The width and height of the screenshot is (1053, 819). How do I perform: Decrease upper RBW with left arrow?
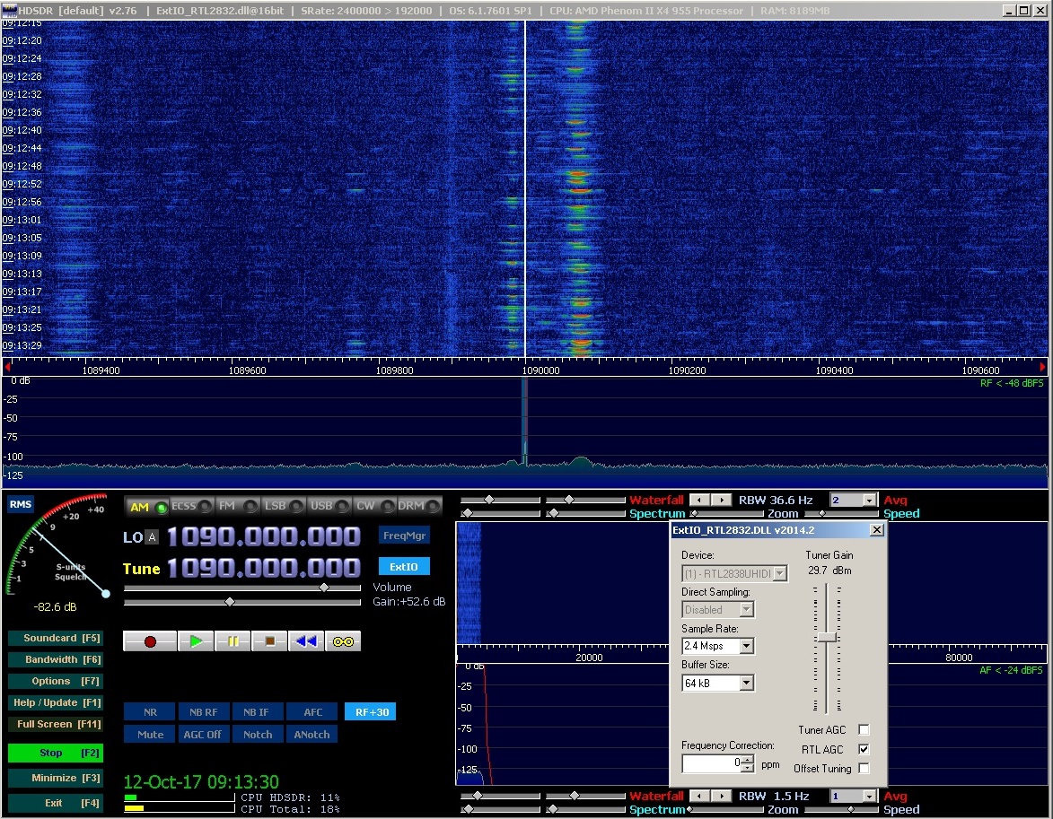tap(700, 500)
